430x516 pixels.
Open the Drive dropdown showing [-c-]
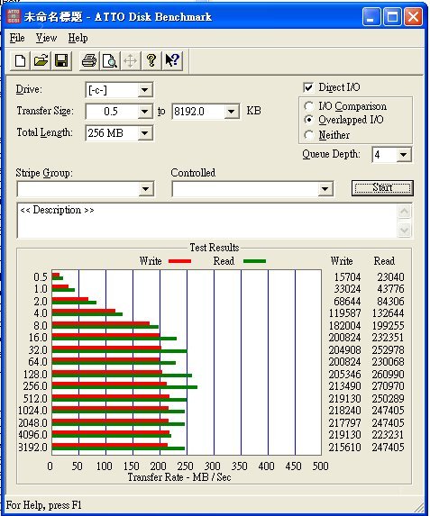[144, 90]
